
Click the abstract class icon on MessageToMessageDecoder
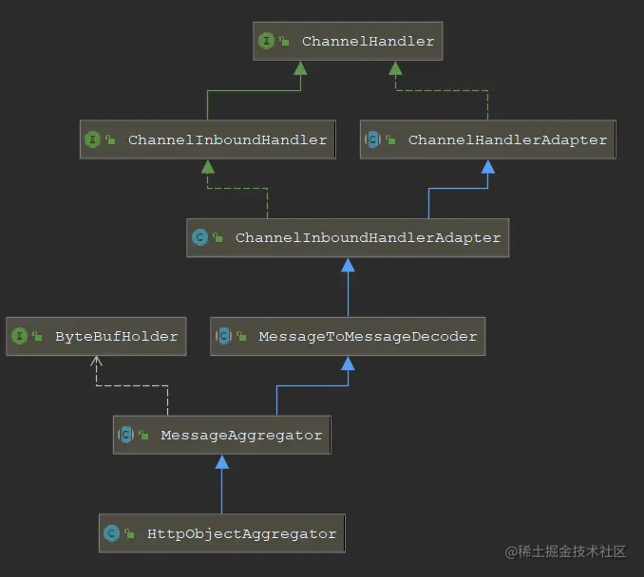point(223,336)
